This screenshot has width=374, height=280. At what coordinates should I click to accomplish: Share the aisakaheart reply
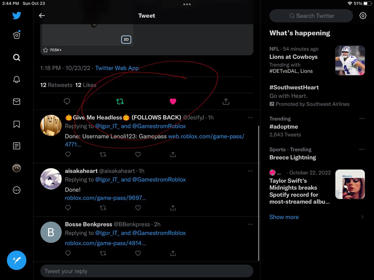coord(173,208)
